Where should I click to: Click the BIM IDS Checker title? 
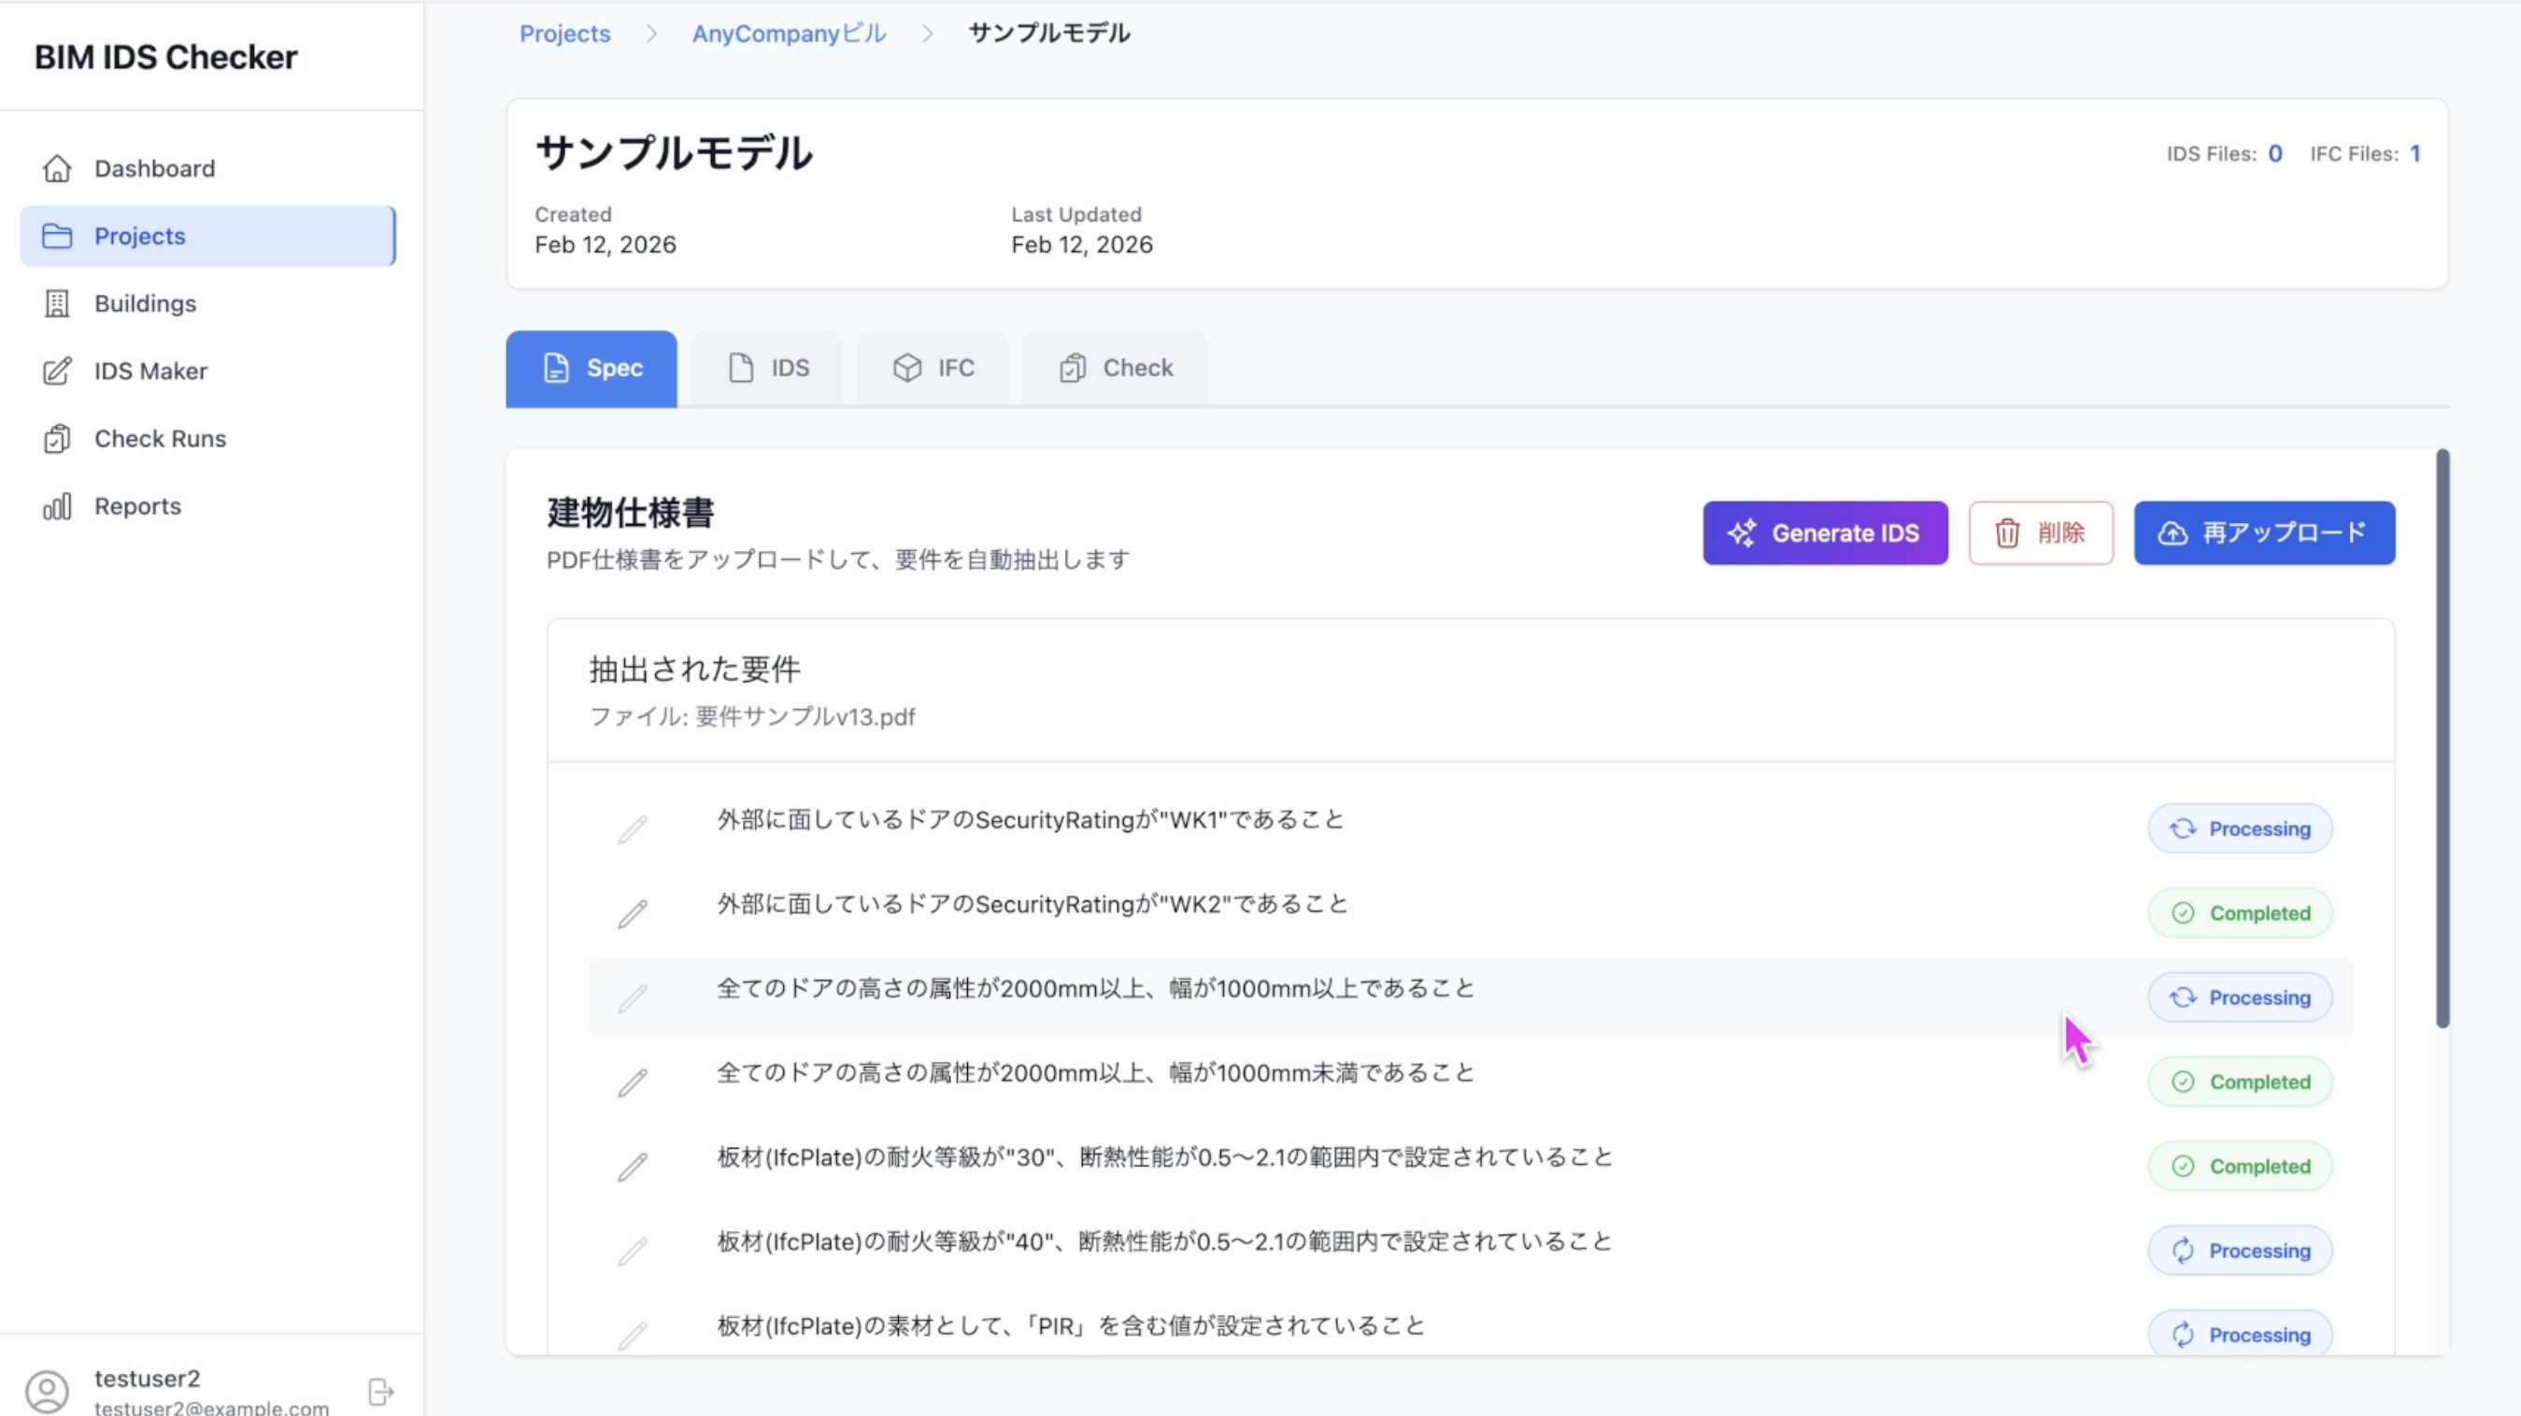click(165, 57)
